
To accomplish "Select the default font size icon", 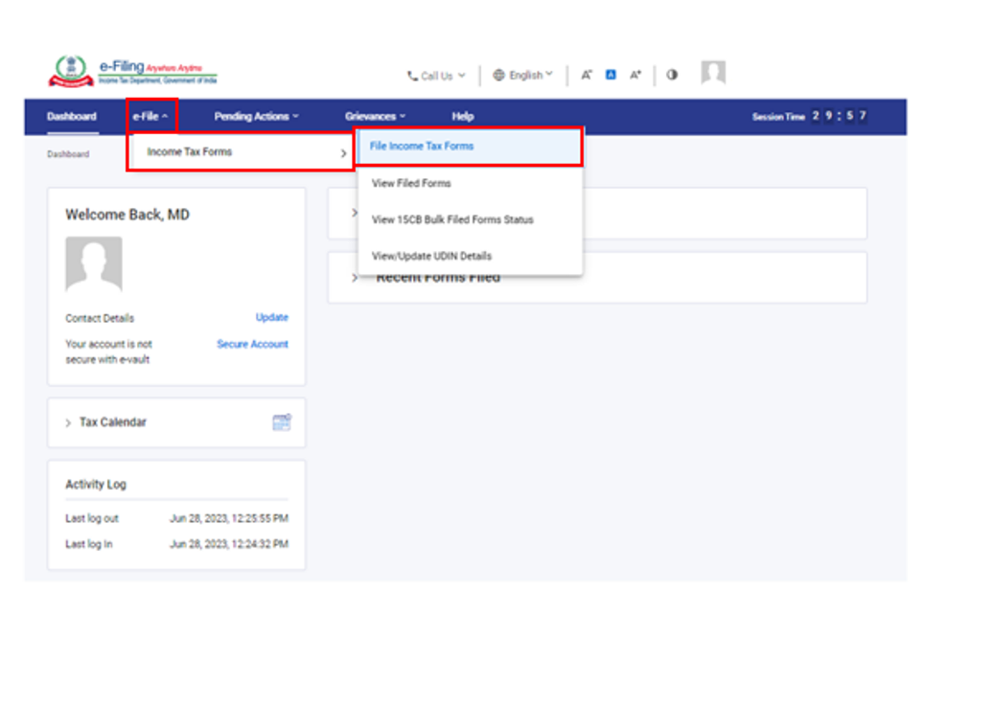I will pos(611,73).
